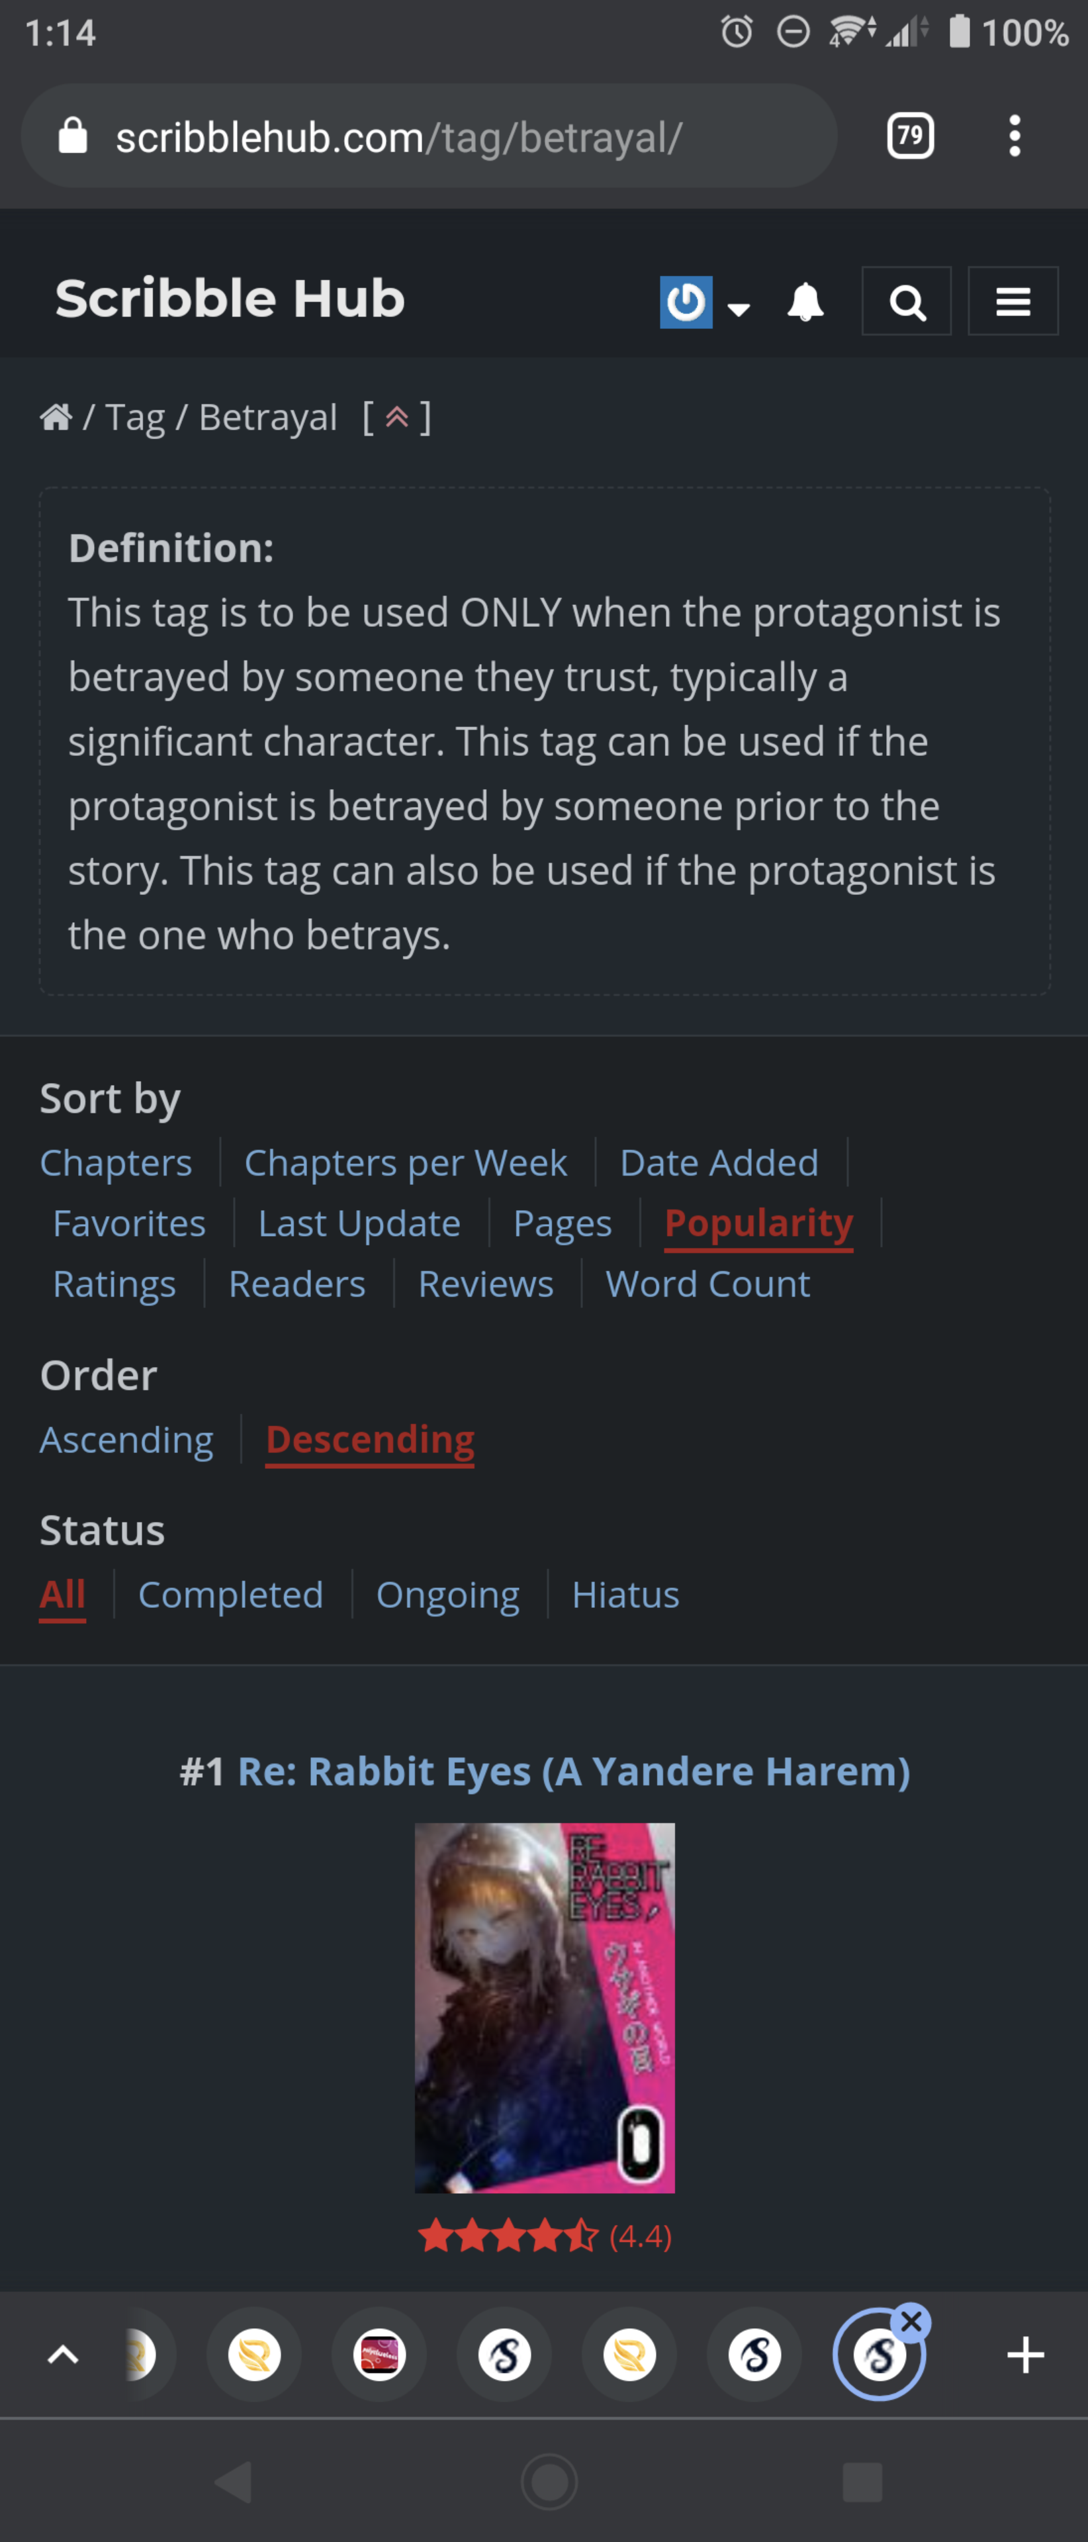Open the hamburger menu icon
The width and height of the screenshot is (1088, 2542).
[1012, 301]
